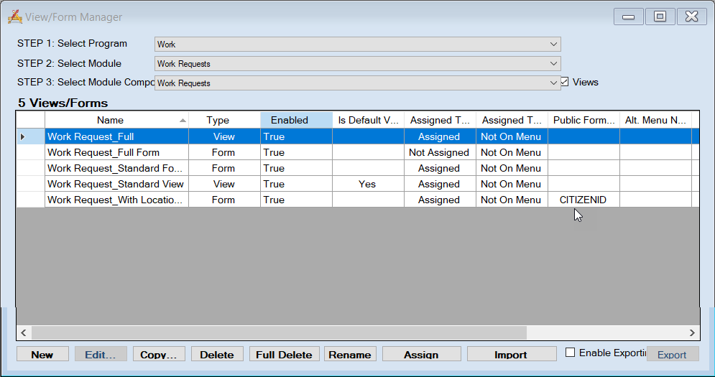Click the Edit... button

101,354
